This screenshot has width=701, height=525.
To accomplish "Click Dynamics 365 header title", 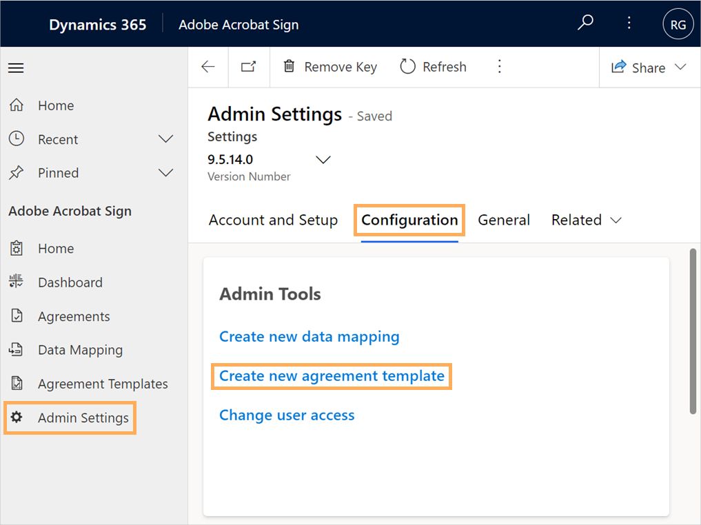I will tap(97, 25).
